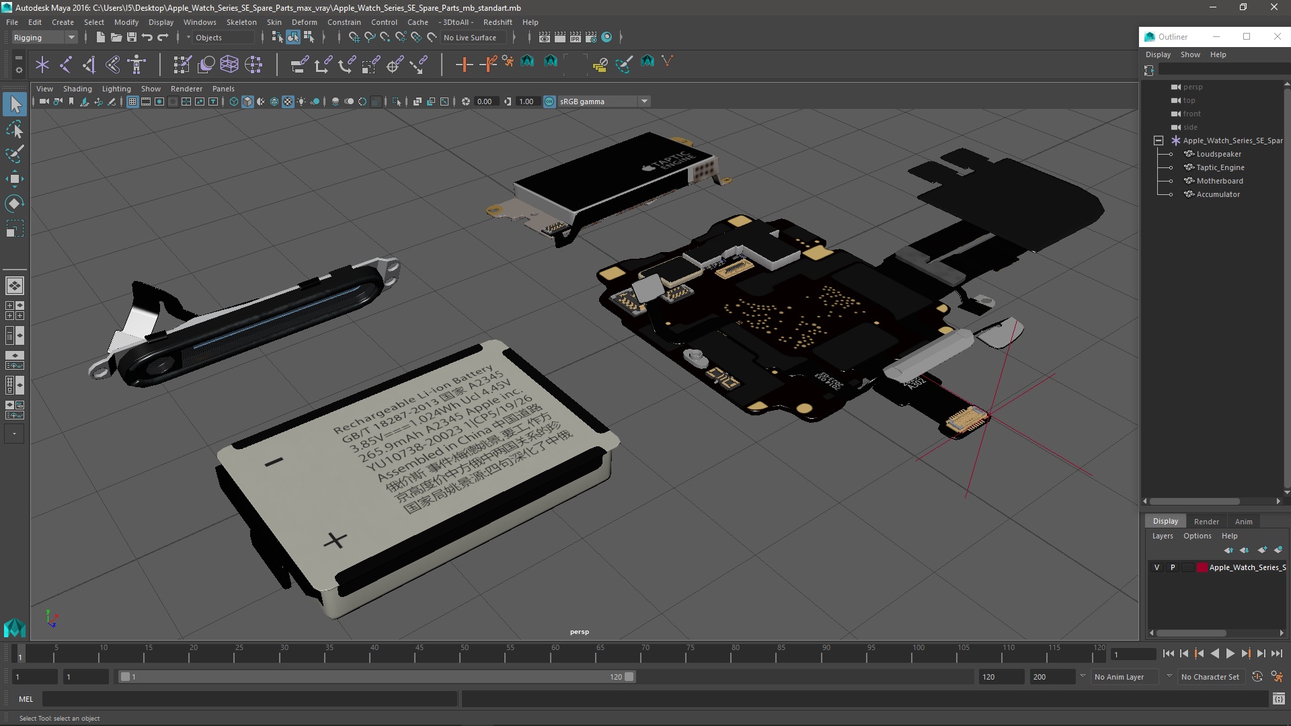Open the Rigging menu set dropdown

click(x=44, y=38)
